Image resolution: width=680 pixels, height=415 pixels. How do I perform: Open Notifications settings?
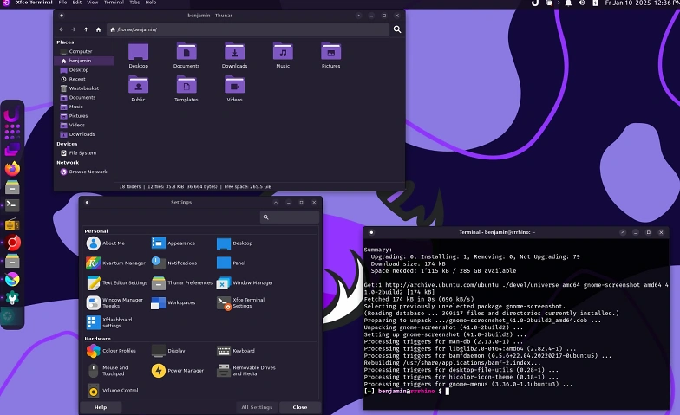tap(174, 263)
